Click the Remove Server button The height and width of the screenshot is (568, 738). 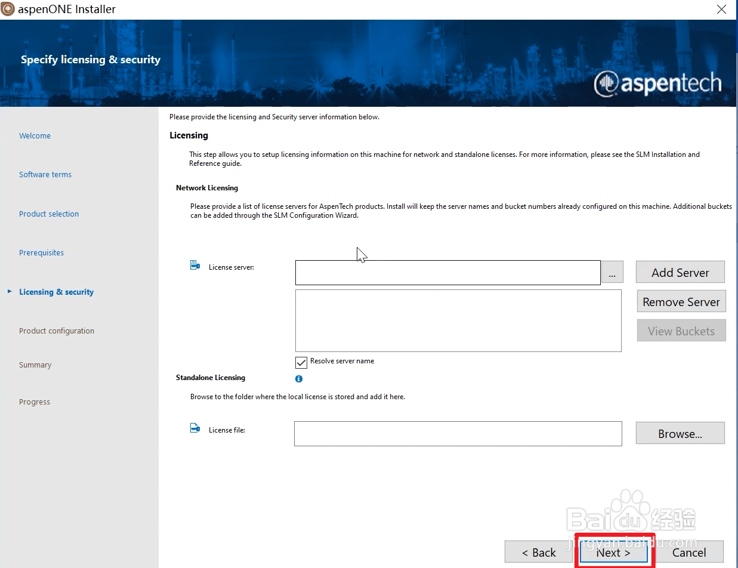coord(681,301)
